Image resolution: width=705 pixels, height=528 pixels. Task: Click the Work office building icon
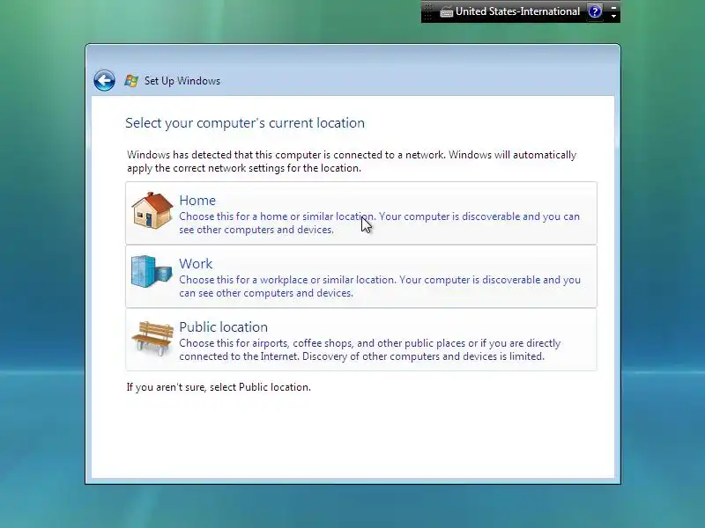[152, 271]
